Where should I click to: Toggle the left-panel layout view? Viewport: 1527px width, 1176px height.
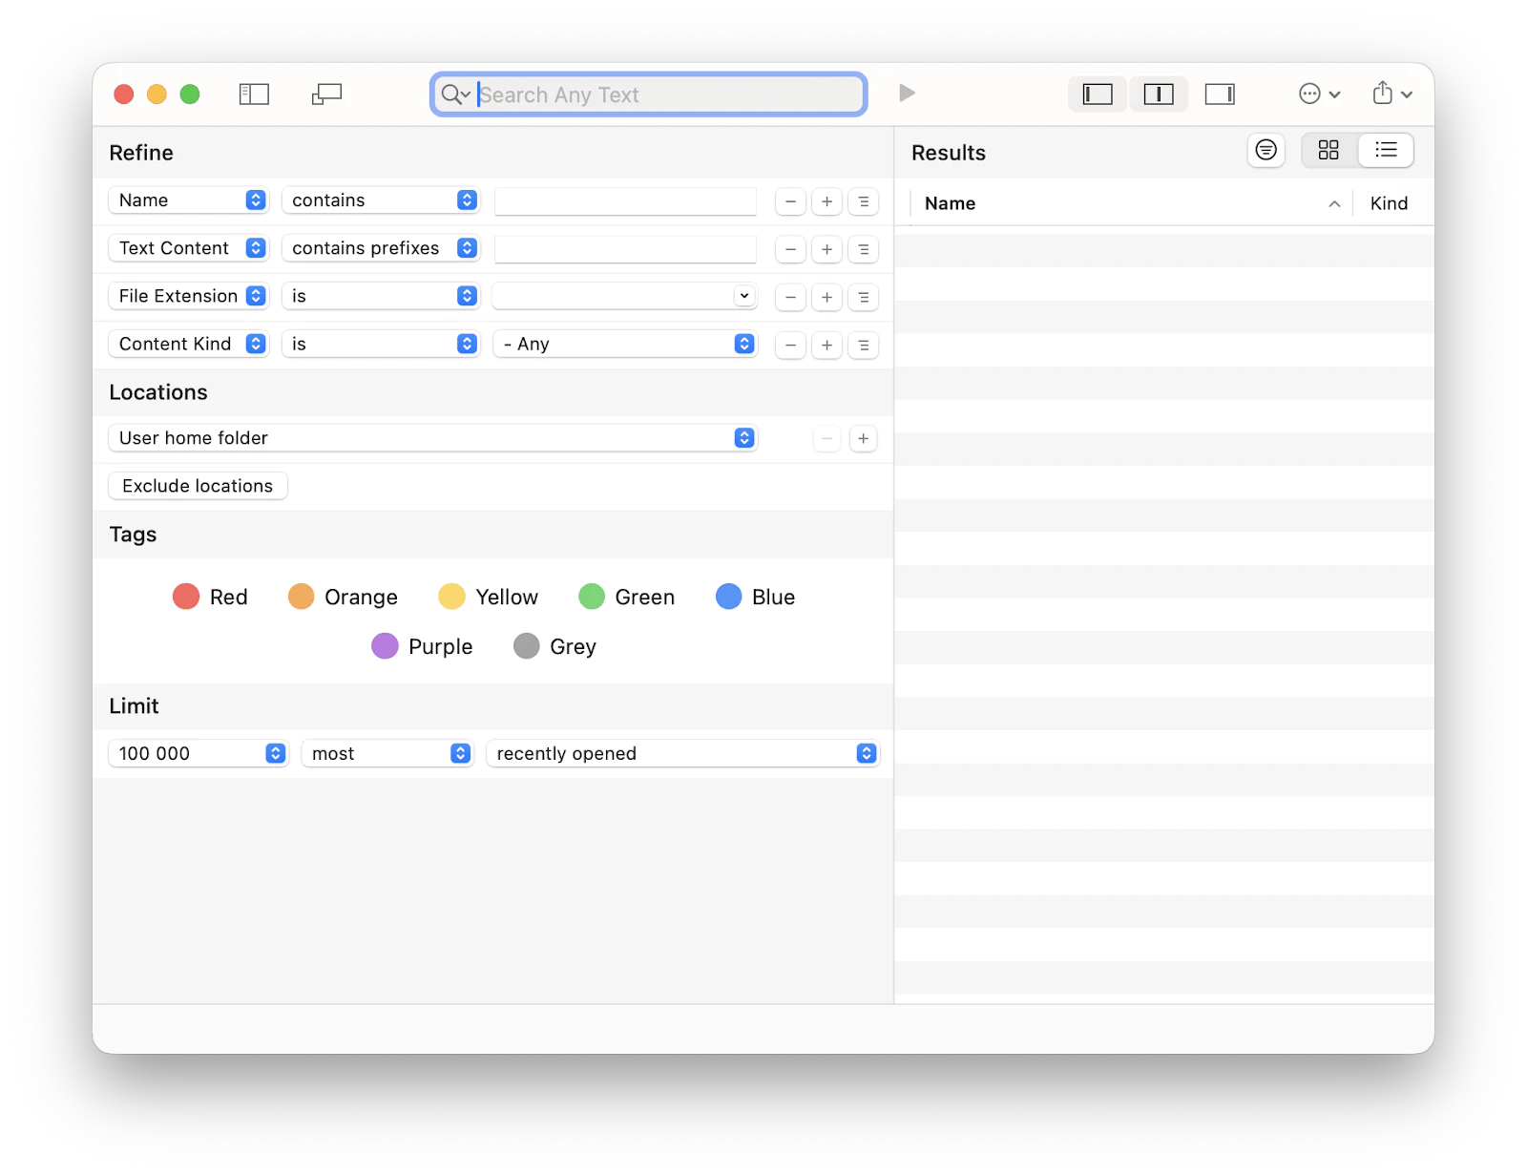(x=1097, y=94)
